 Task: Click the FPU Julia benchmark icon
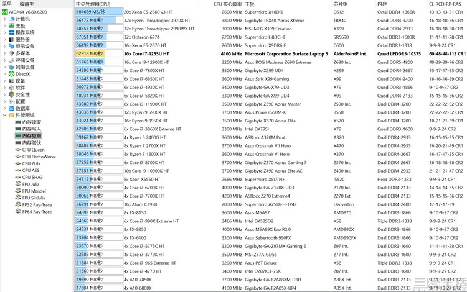coord(18,184)
